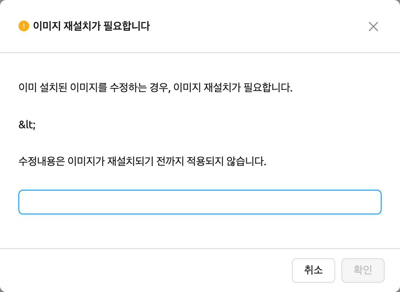Click the orange warning exclamation icon
Viewport: 400px width, 292px height.
pos(24,26)
